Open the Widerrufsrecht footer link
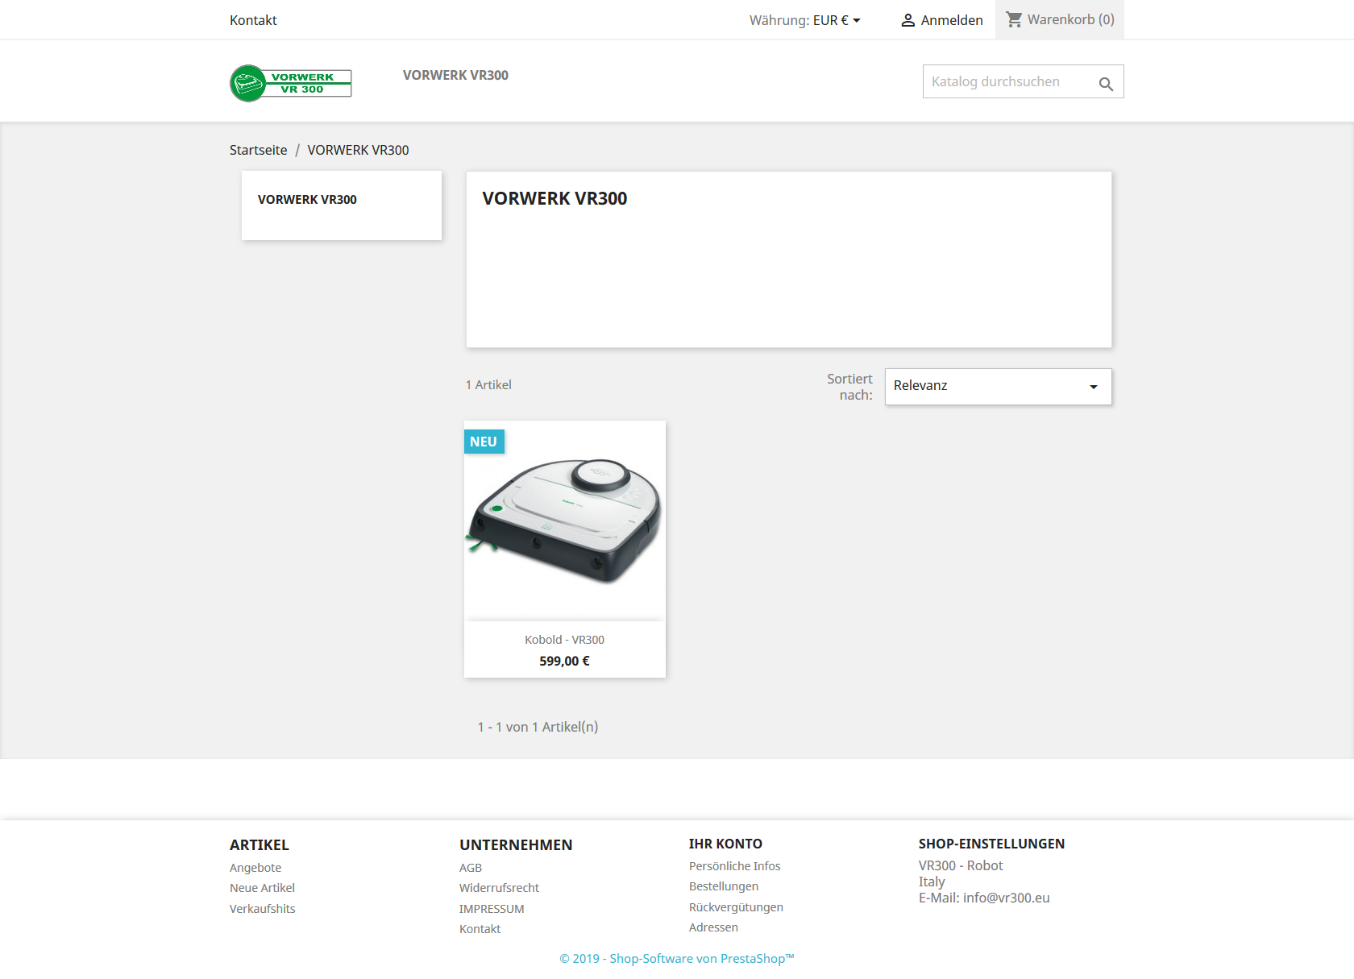Screen dimensions: 1354x979 click(499, 888)
